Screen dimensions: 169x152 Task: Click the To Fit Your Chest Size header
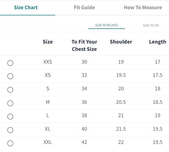(x=84, y=45)
